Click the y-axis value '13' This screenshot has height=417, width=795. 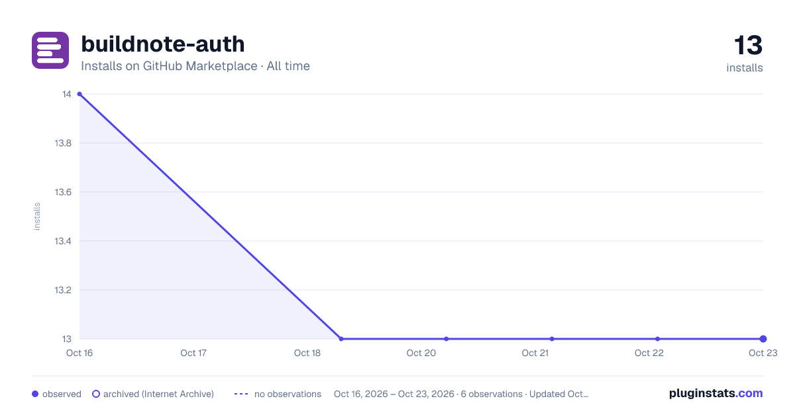67,339
